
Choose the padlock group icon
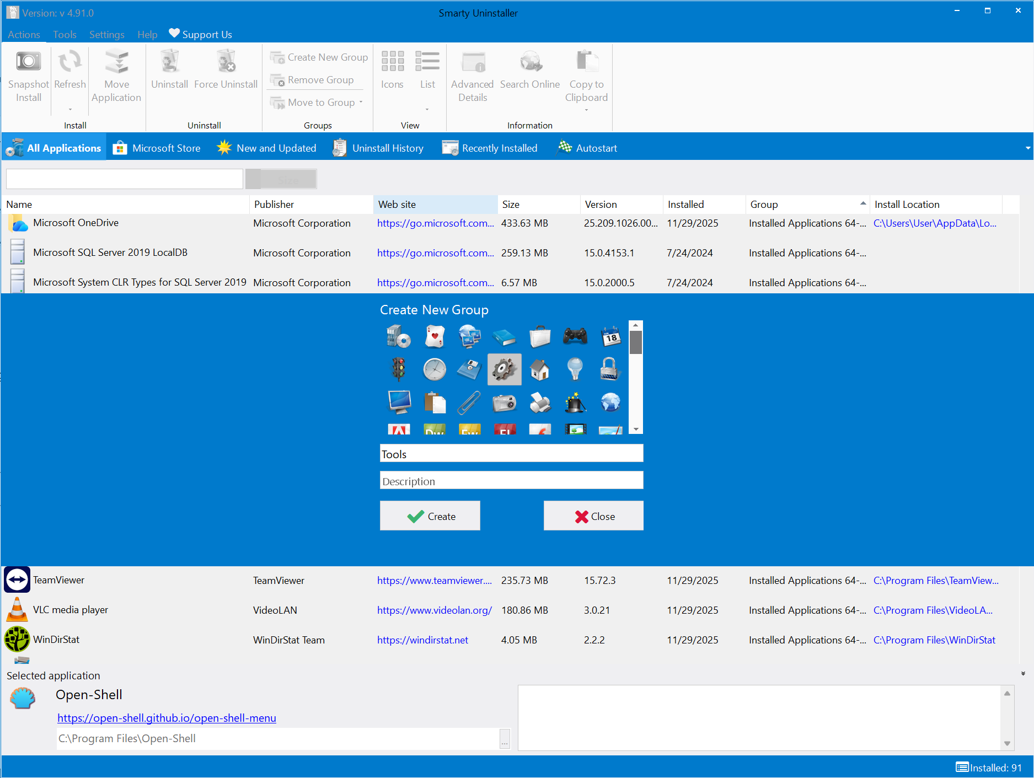pyautogui.click(x=610, y=369)
